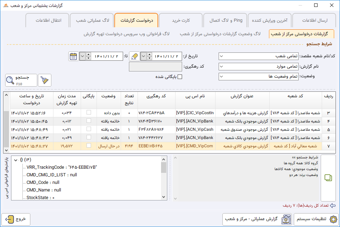Screen dimensions: 340x227
Task: Tick archive checkbox for row F3F82A7-784
Action: pos(89,129)
